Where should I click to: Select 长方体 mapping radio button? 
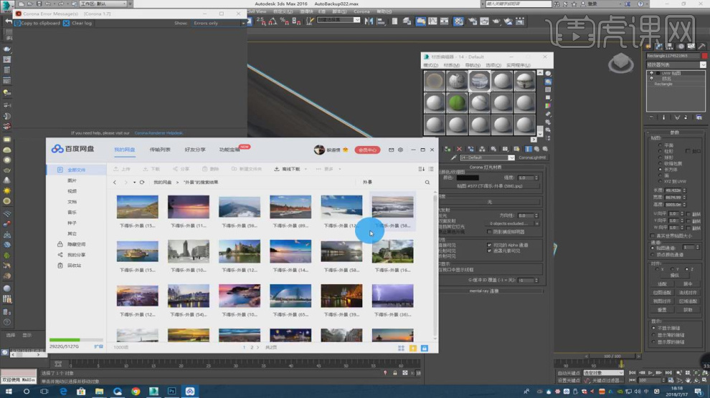point(661,170)
